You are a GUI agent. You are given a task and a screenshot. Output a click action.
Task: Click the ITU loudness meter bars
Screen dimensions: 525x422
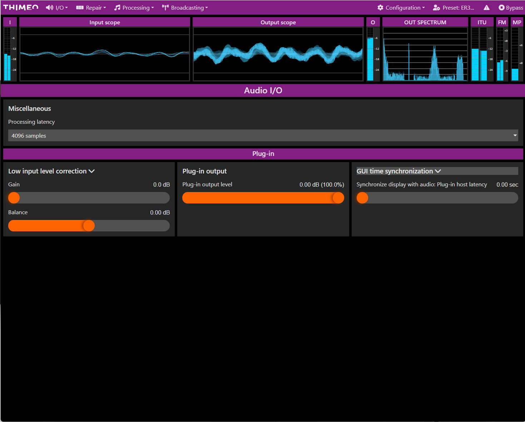pos(479,54)
